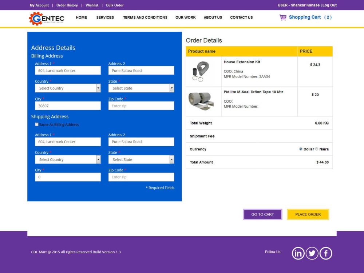Open the Twitter icon in footer
Screen dimensions: 364x273
click(x=312, y=253)
